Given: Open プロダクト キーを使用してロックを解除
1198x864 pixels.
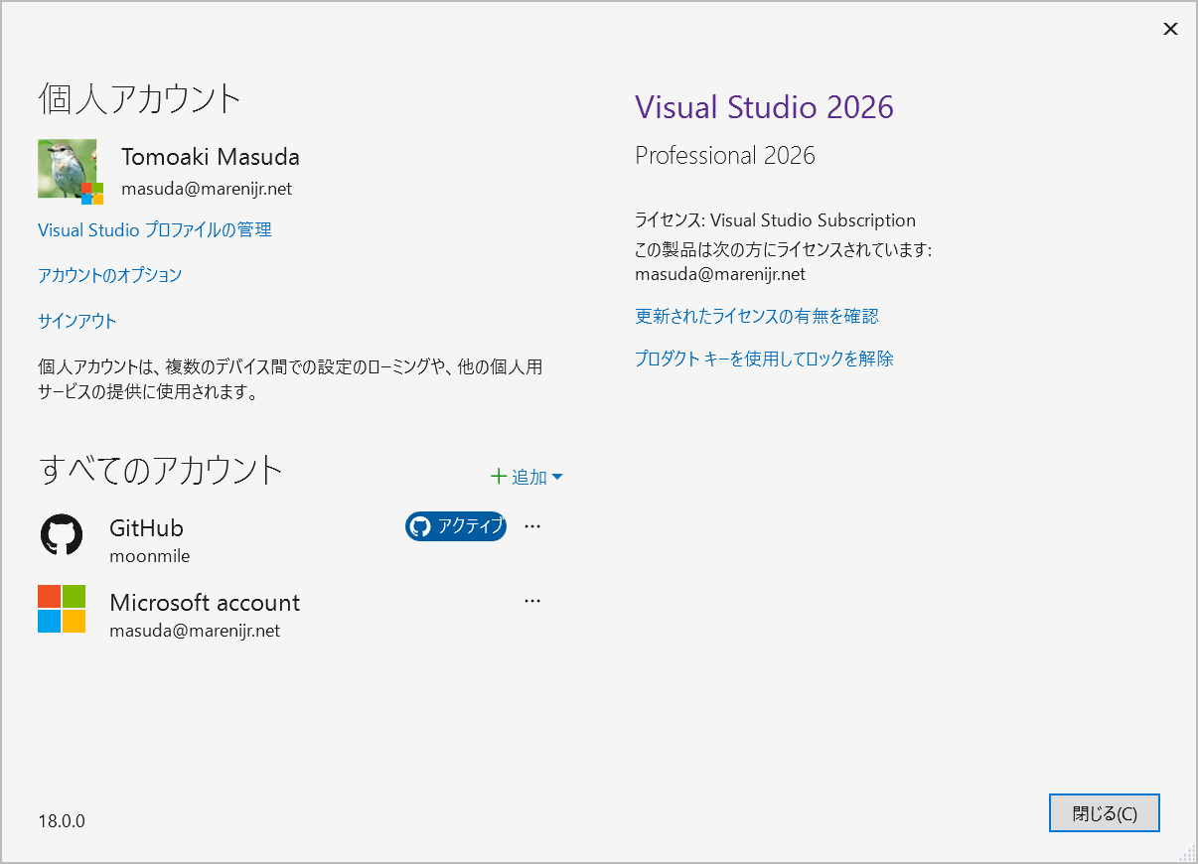Looking at the screenshot, I should (x=764, y=359).
